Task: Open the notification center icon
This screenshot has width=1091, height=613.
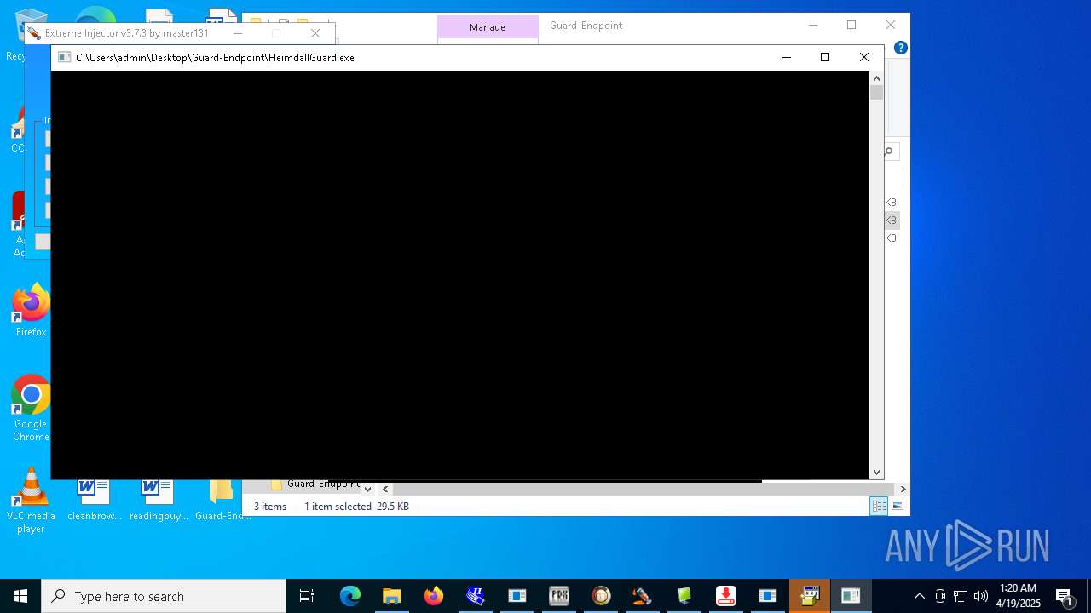Action: pyautogui.click(x=1064, y=596)
